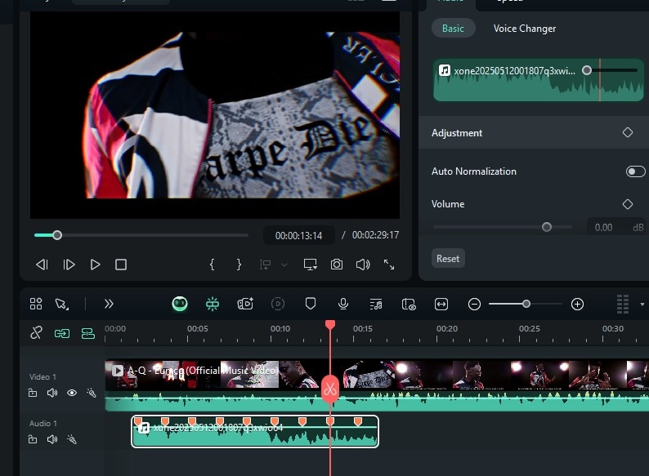Add a marker with the shield icon
This screenshot has width=649, height=476.
pos(311,304)
